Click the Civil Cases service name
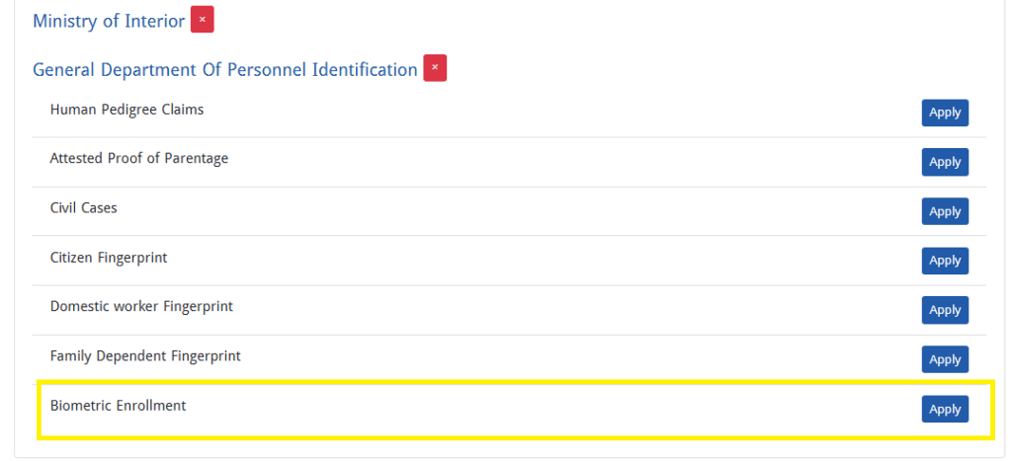1012x461 pixels. [x=83, y=208]
